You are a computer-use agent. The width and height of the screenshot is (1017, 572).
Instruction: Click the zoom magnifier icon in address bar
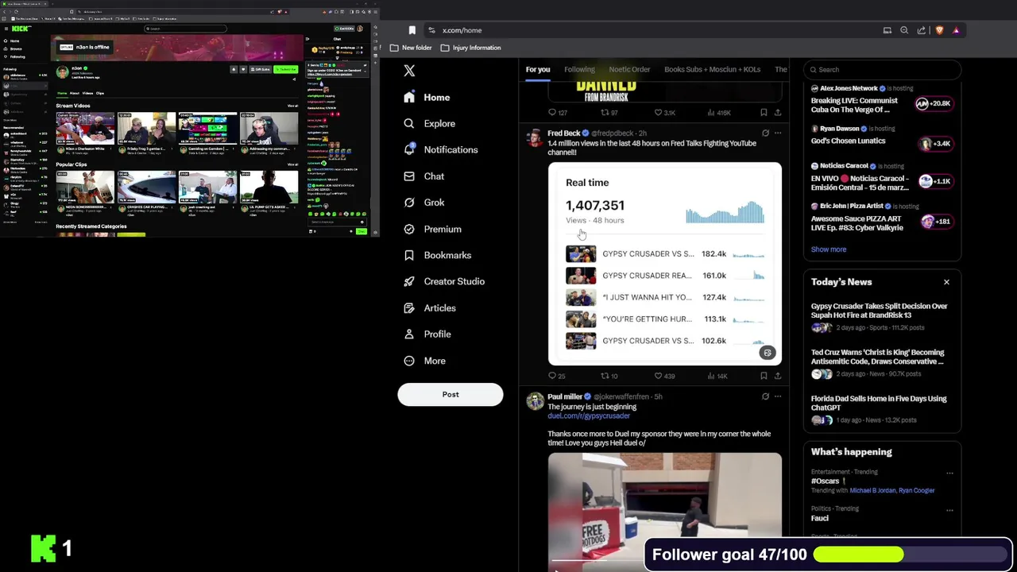(904, 30)
